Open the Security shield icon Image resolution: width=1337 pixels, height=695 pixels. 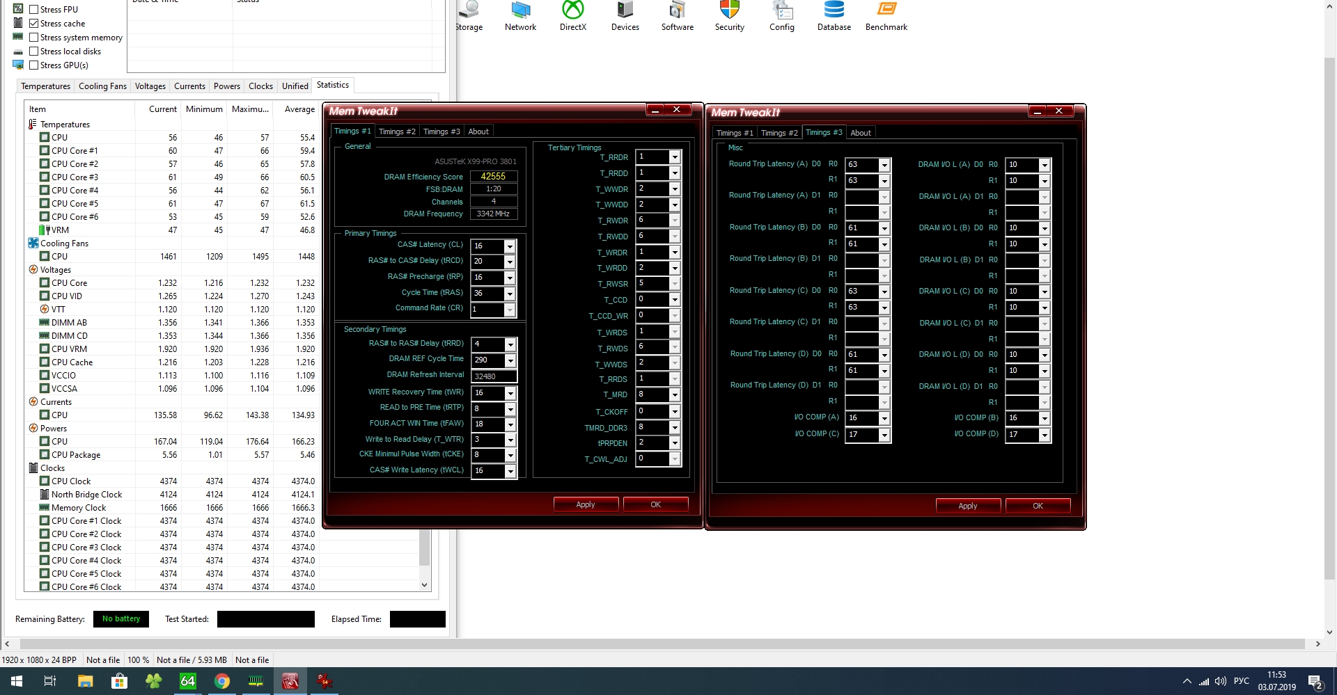pos(729,10)
